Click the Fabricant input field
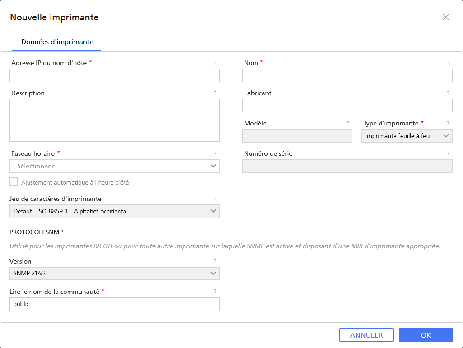 pos(347,106)
